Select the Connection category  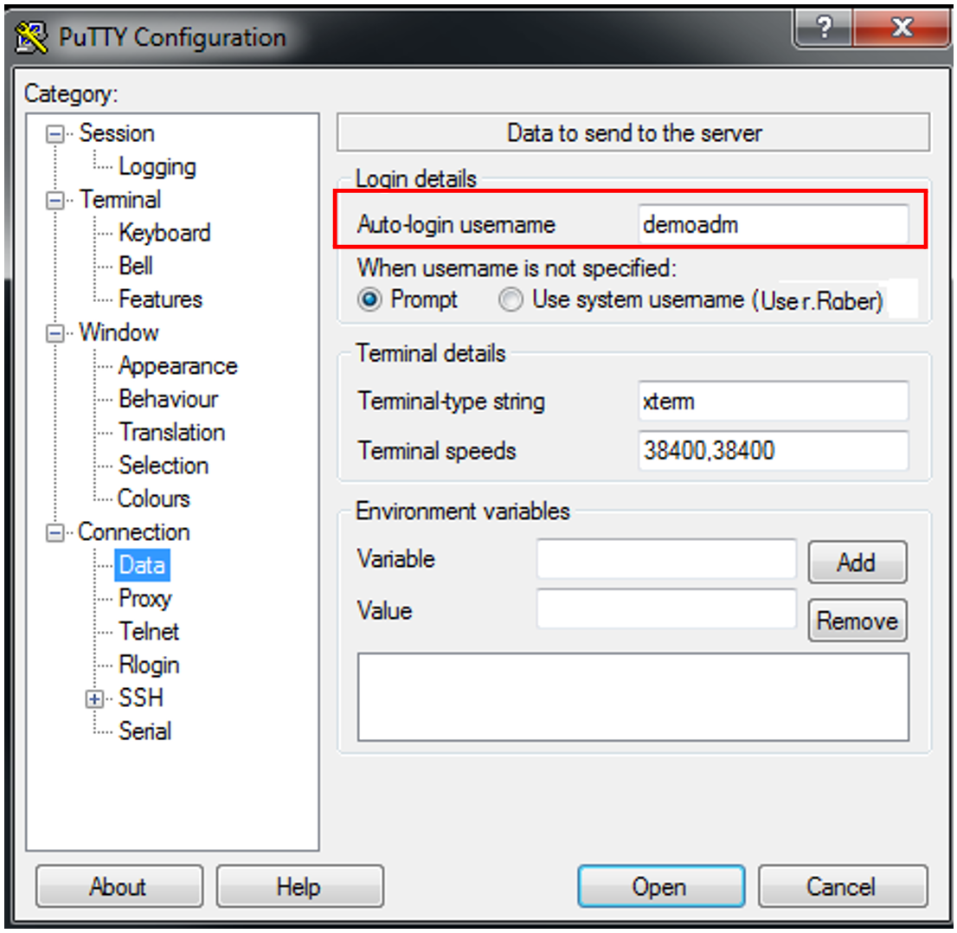tap(133, 532)
